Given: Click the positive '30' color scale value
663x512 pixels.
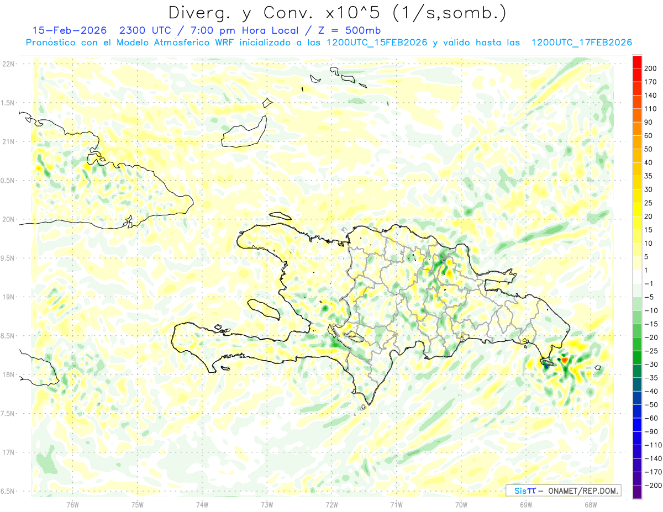Looking at the screenshot, I should [649, 189].
